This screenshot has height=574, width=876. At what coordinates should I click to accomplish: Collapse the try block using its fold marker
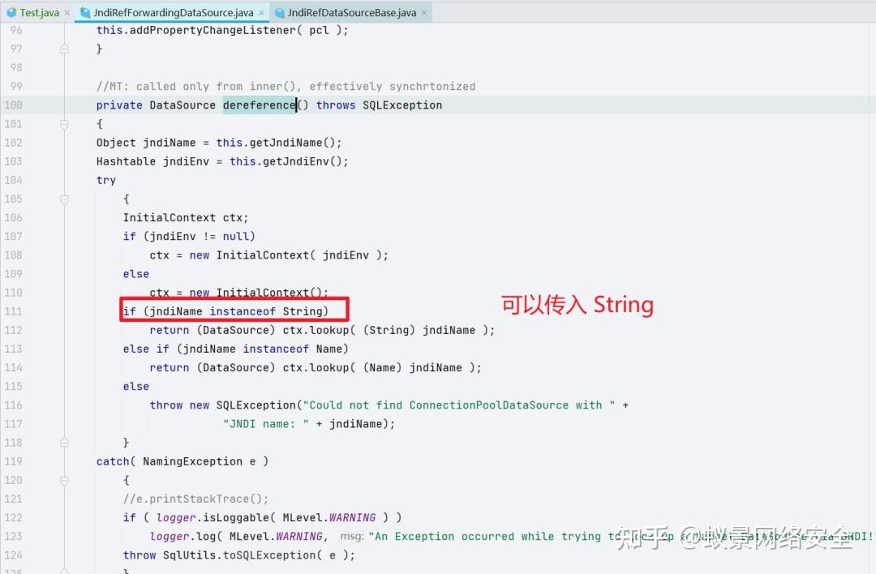coord(64,199)
